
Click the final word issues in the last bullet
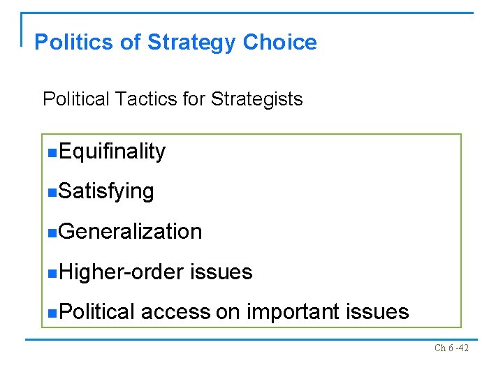click(377, 311)
